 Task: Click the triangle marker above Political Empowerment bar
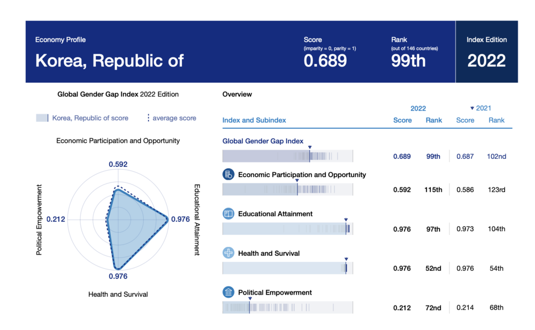pos(249,298)
